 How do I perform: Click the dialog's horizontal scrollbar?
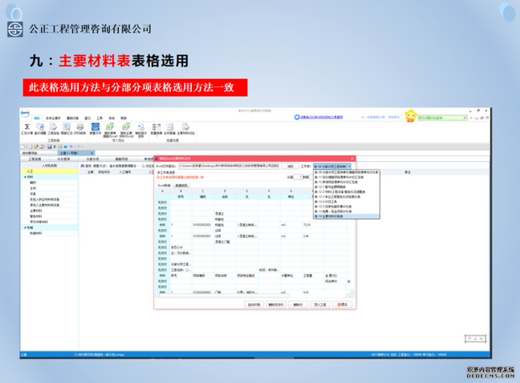pyautogui.click(x=252, y=295)
